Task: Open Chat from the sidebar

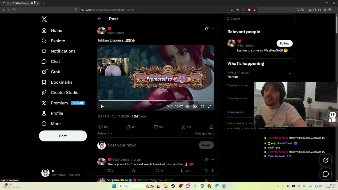Action: [x=51, y=61]
